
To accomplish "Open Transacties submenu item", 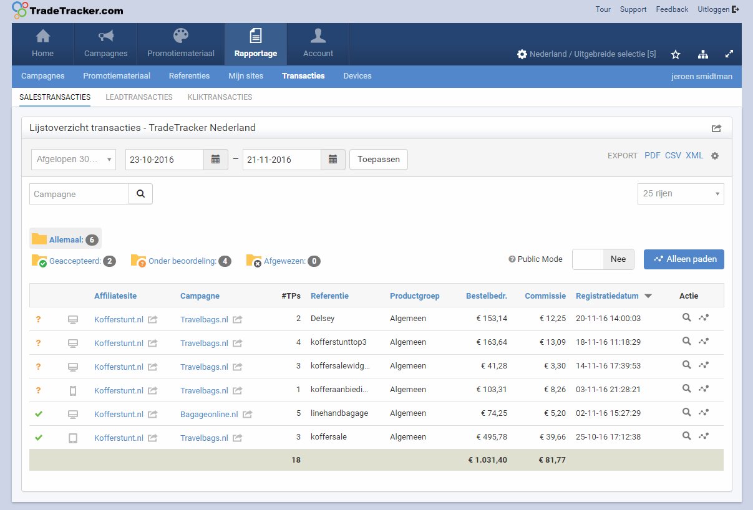I will (x=303, y=76).
